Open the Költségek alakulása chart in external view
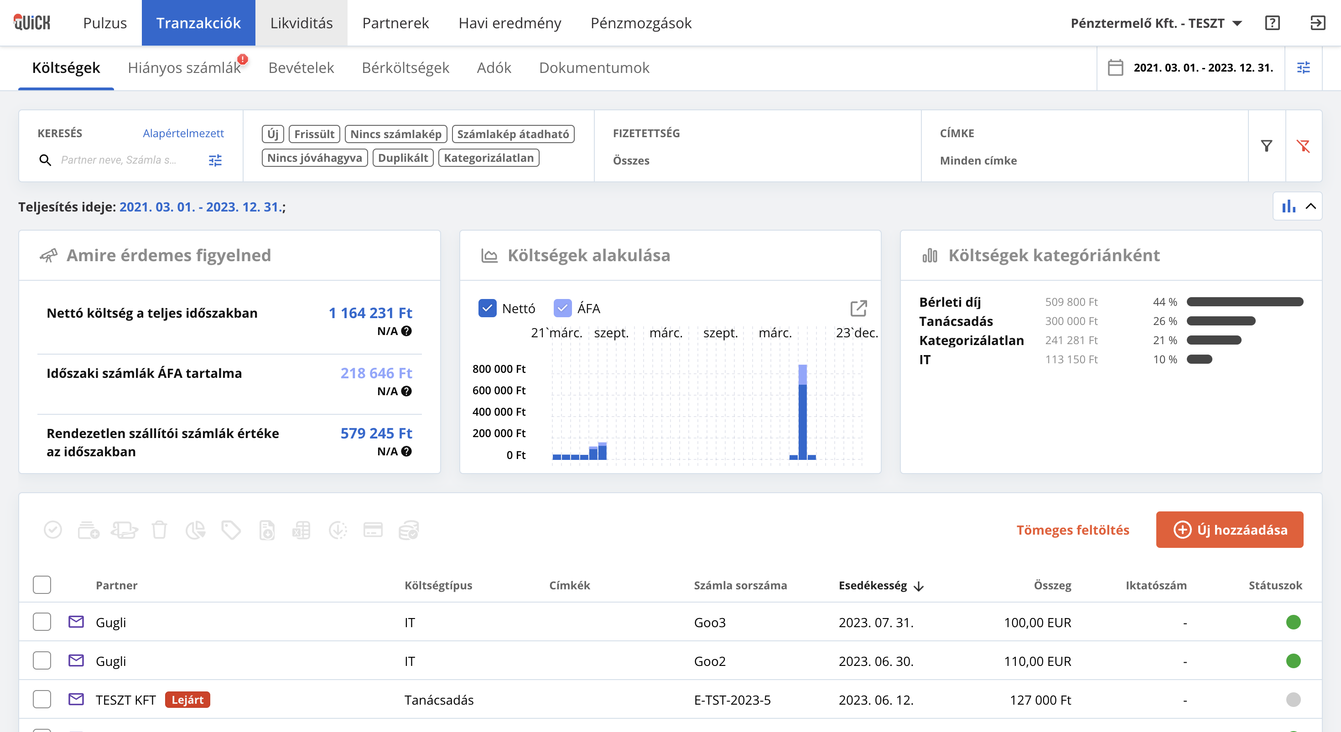This screenshot has height=732, width=1341. [858, 308]
